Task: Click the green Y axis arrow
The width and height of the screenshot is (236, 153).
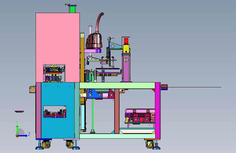Action: 17,130
